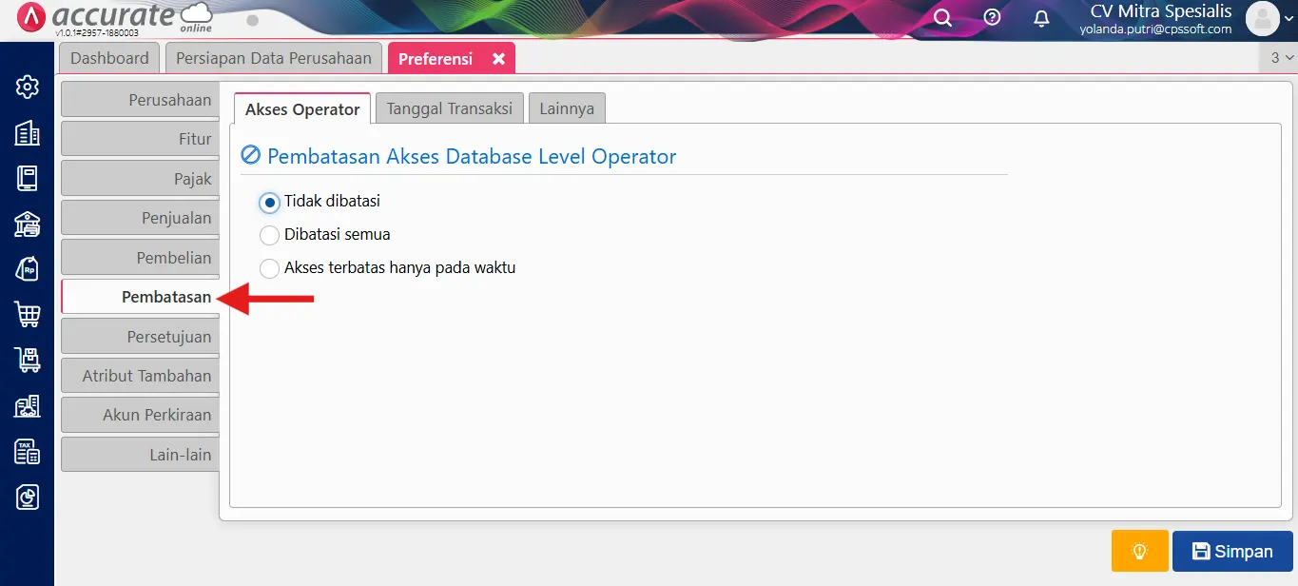The image size is (1298, 586).
Task: Open the help question mark icon
Action: 992,18
